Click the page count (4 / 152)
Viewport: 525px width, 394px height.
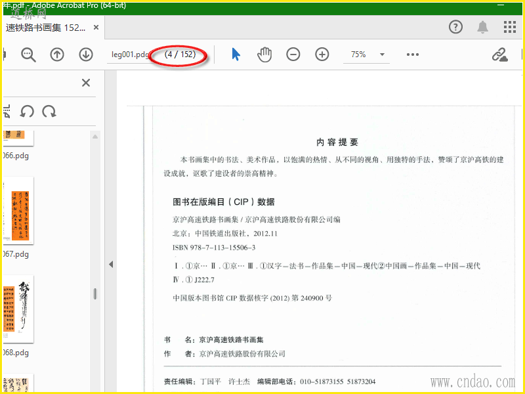click(180, 55)
